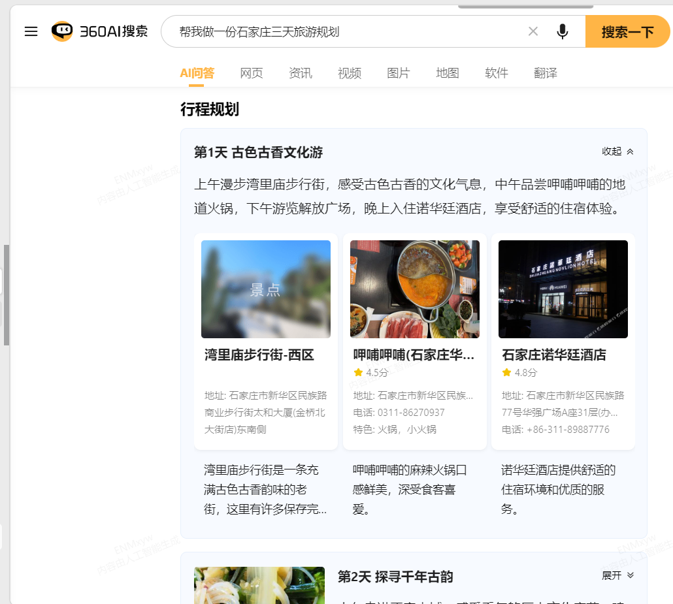Click the 4.5分 rating star

[x=358, y=372]
